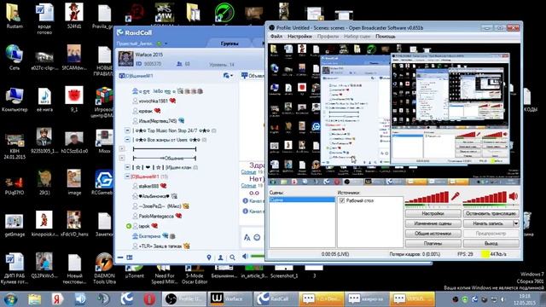Image resolution: width=546 pixels, height=307 pixels.
Task: Collapse the red Общение№1 channel
Action: point(127,177)
